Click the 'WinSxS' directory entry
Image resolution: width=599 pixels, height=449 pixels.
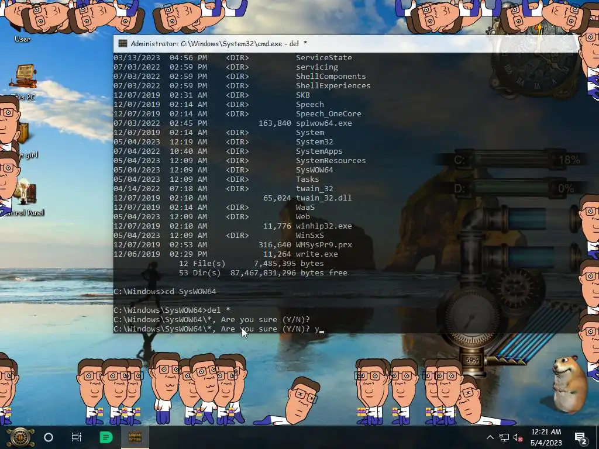click(x=310, y=235)
